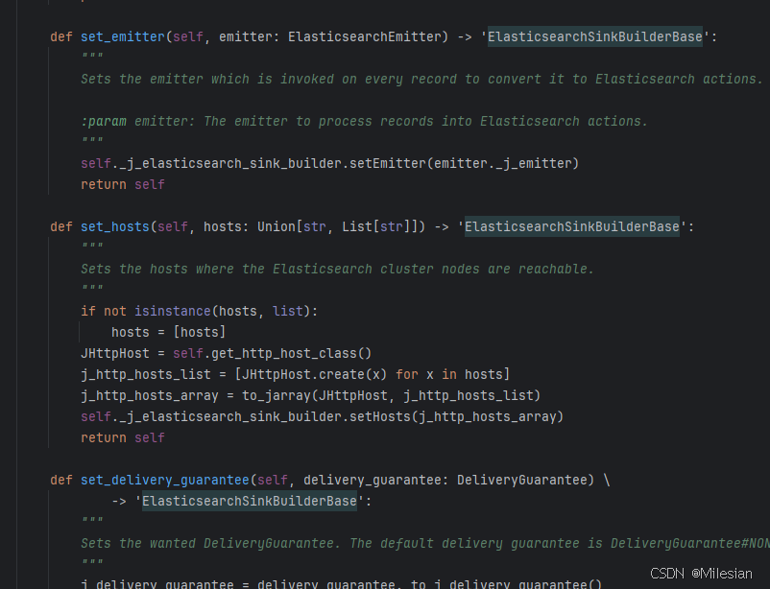Click j_http_hosts_array variable assignment
This screenshot has height=589, width=770.
[149, 395]
